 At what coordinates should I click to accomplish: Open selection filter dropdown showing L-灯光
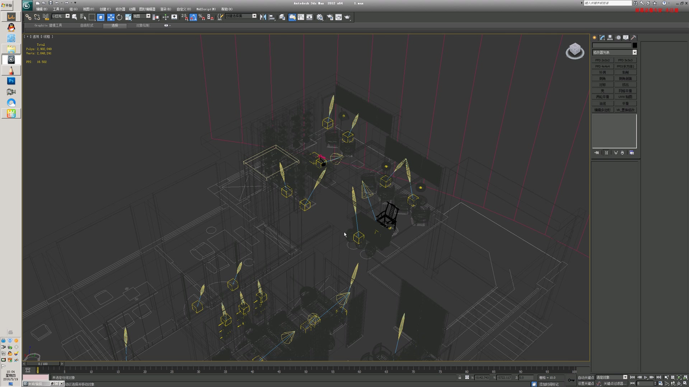(61, 16)
